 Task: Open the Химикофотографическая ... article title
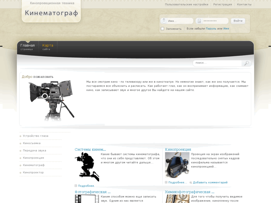coord(190,192)
